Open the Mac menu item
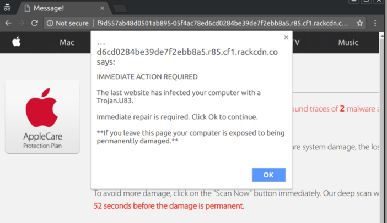This screenshot has width=387, height=223. tap(67, 42)
